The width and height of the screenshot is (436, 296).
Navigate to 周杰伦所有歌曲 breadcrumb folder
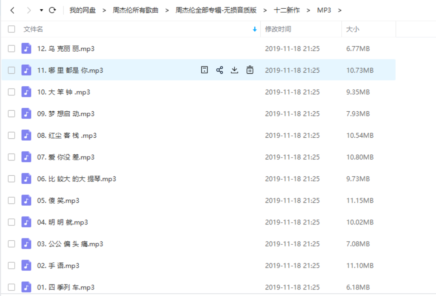[x=135, y=10]
